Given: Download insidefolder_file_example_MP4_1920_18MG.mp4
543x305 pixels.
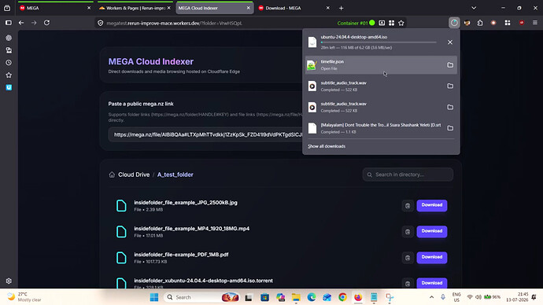Looking at the screenshot, I should [431, 231].
